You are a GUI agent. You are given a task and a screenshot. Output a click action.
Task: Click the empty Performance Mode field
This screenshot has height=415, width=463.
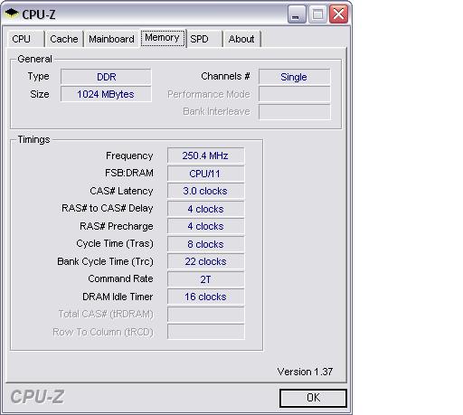pos(294,94)
